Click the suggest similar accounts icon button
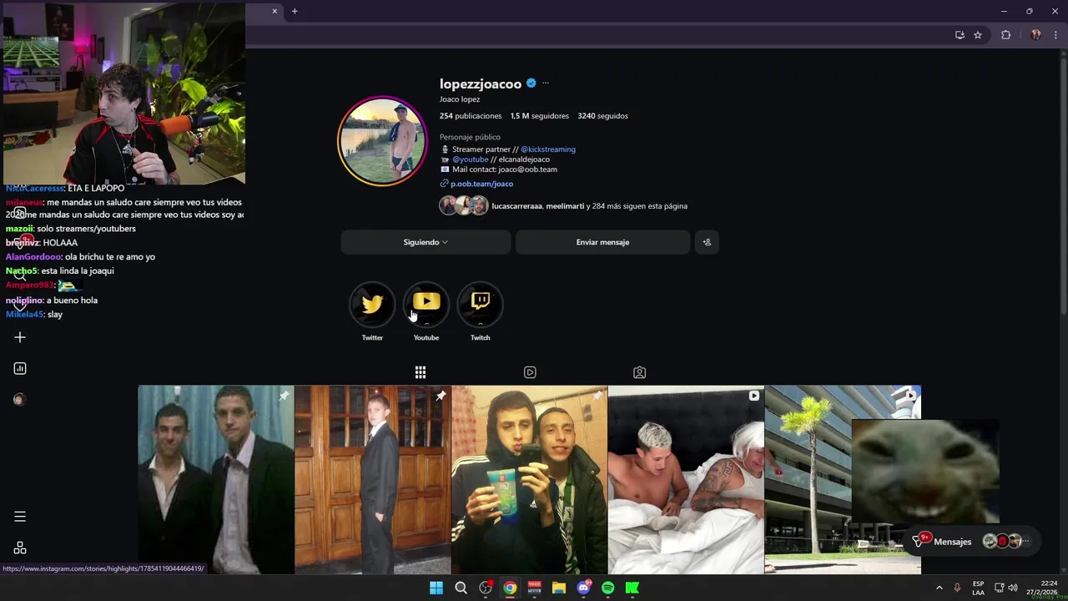Image resolution: width=1068 pixels, height=601 pixels. click(707, 242)
